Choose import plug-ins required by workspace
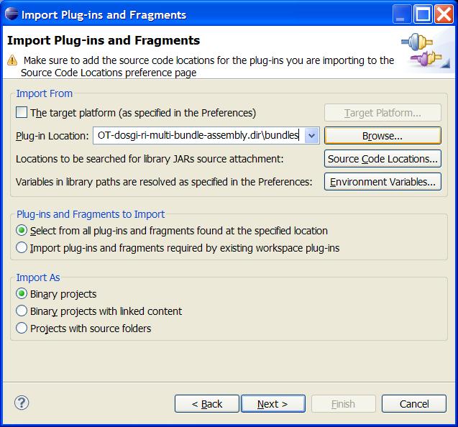 (x=22, y=248)
